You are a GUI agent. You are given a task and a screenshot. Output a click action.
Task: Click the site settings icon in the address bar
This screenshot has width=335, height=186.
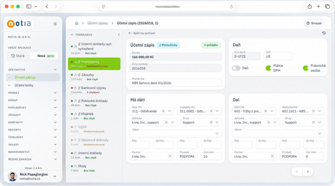(x=103, y=7)
